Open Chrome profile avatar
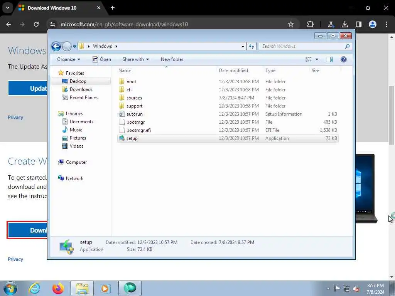395x296 pixels. pos(373,24)
